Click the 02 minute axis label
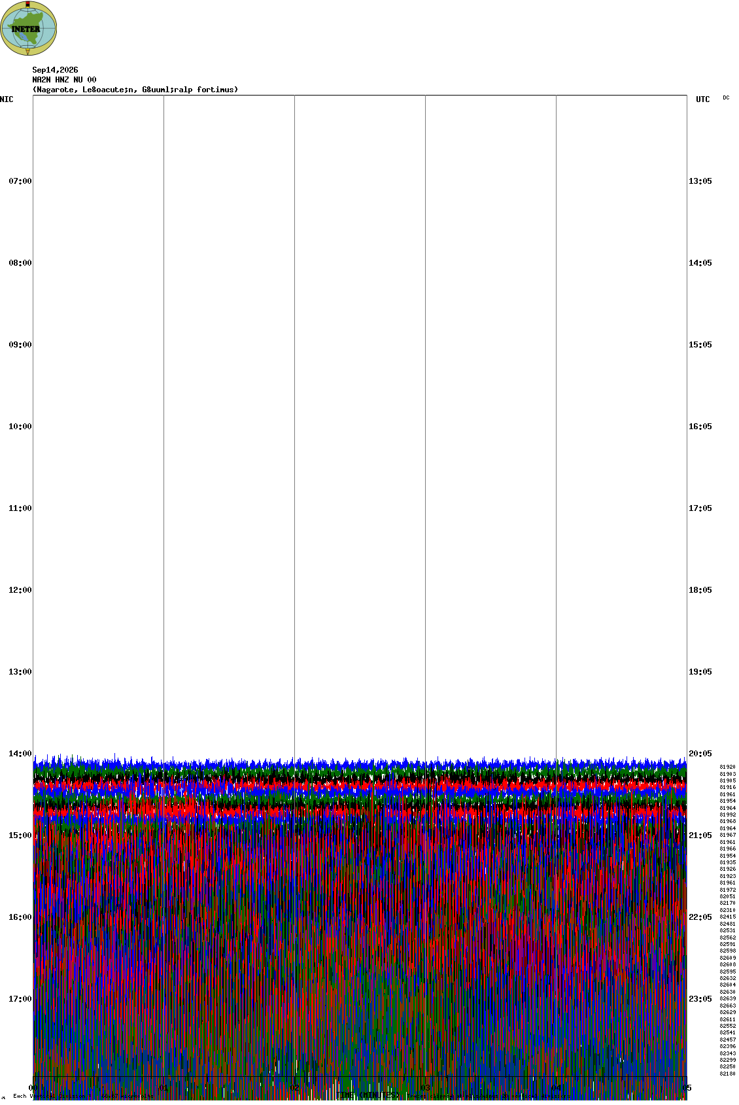The height and width of the screenshot is (1105, 739). pos(294,1088)
